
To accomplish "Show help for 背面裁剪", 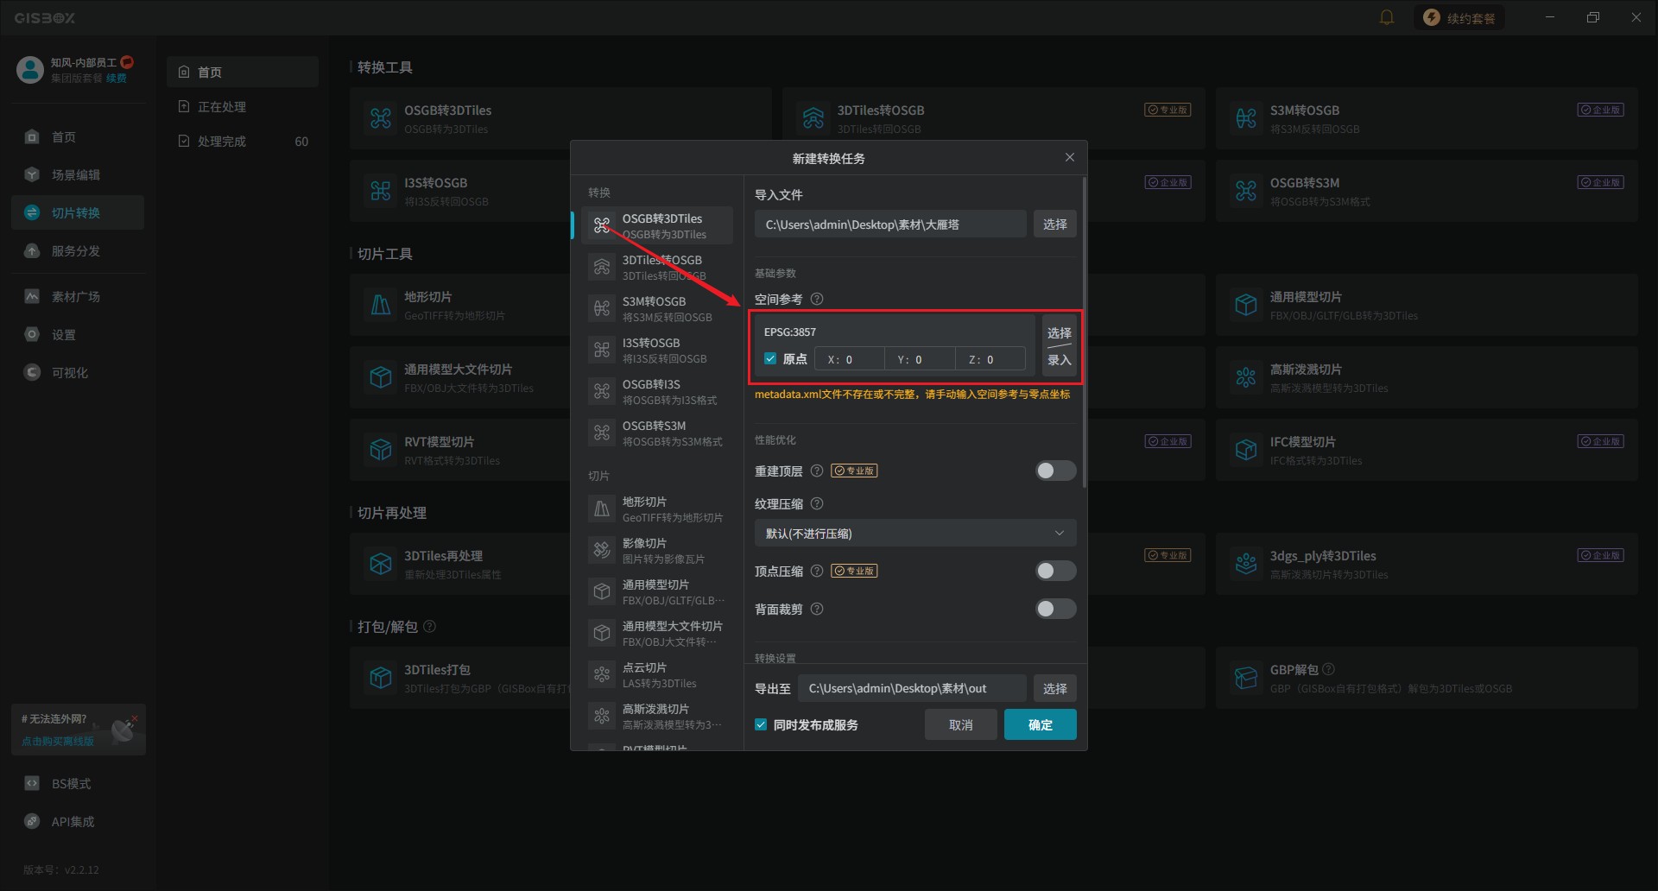I will [817, 610].
